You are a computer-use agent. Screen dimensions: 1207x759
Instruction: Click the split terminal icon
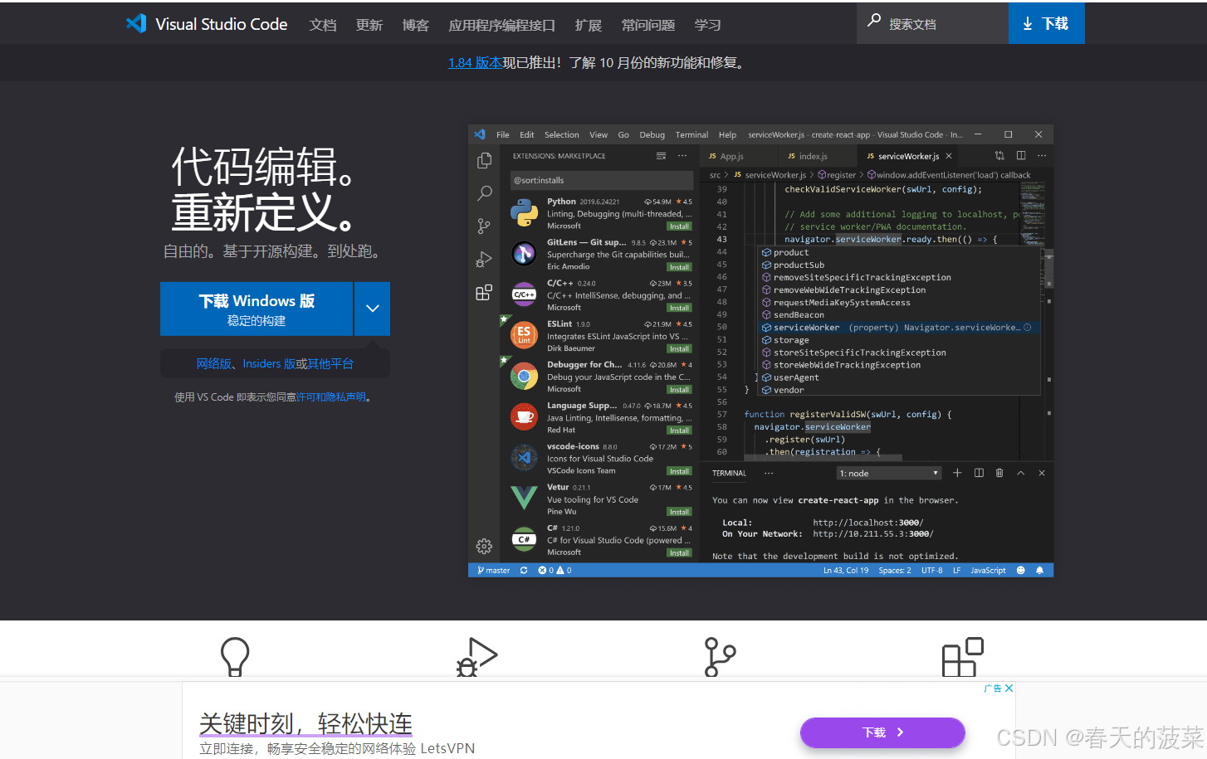click(979, 473)
